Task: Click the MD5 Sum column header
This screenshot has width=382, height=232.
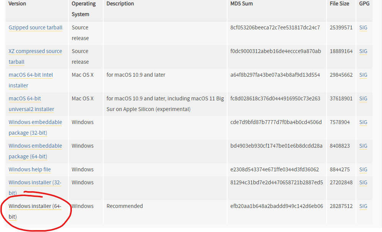Action: [x=241, y=4]
